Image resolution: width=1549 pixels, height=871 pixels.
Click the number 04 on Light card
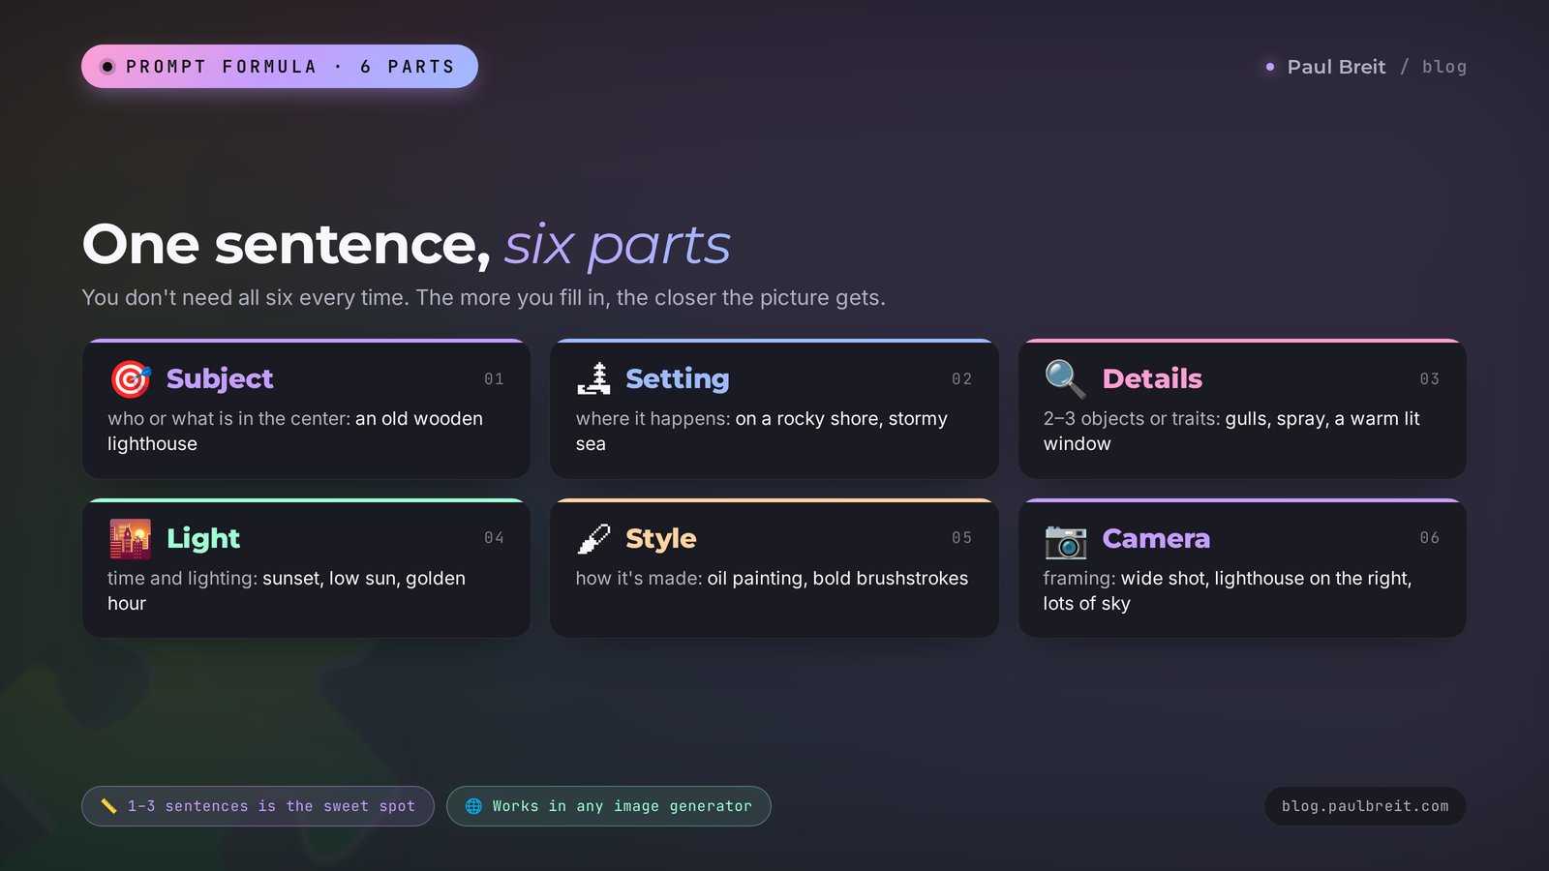coord(494,537)
